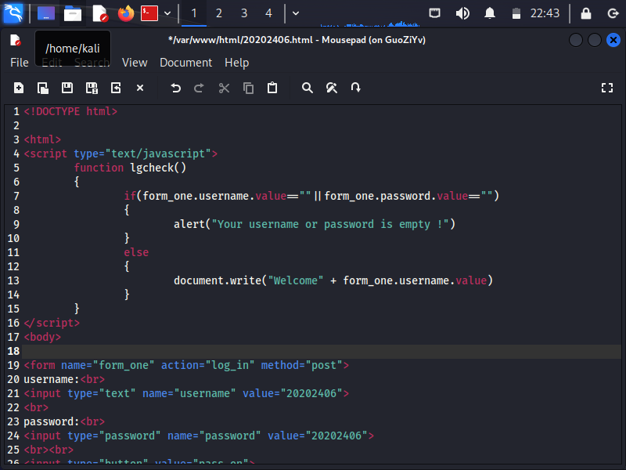Viewport: 626px width, 470px height.
Task: Open the notifications bell
Action: (x=490, y=13)
